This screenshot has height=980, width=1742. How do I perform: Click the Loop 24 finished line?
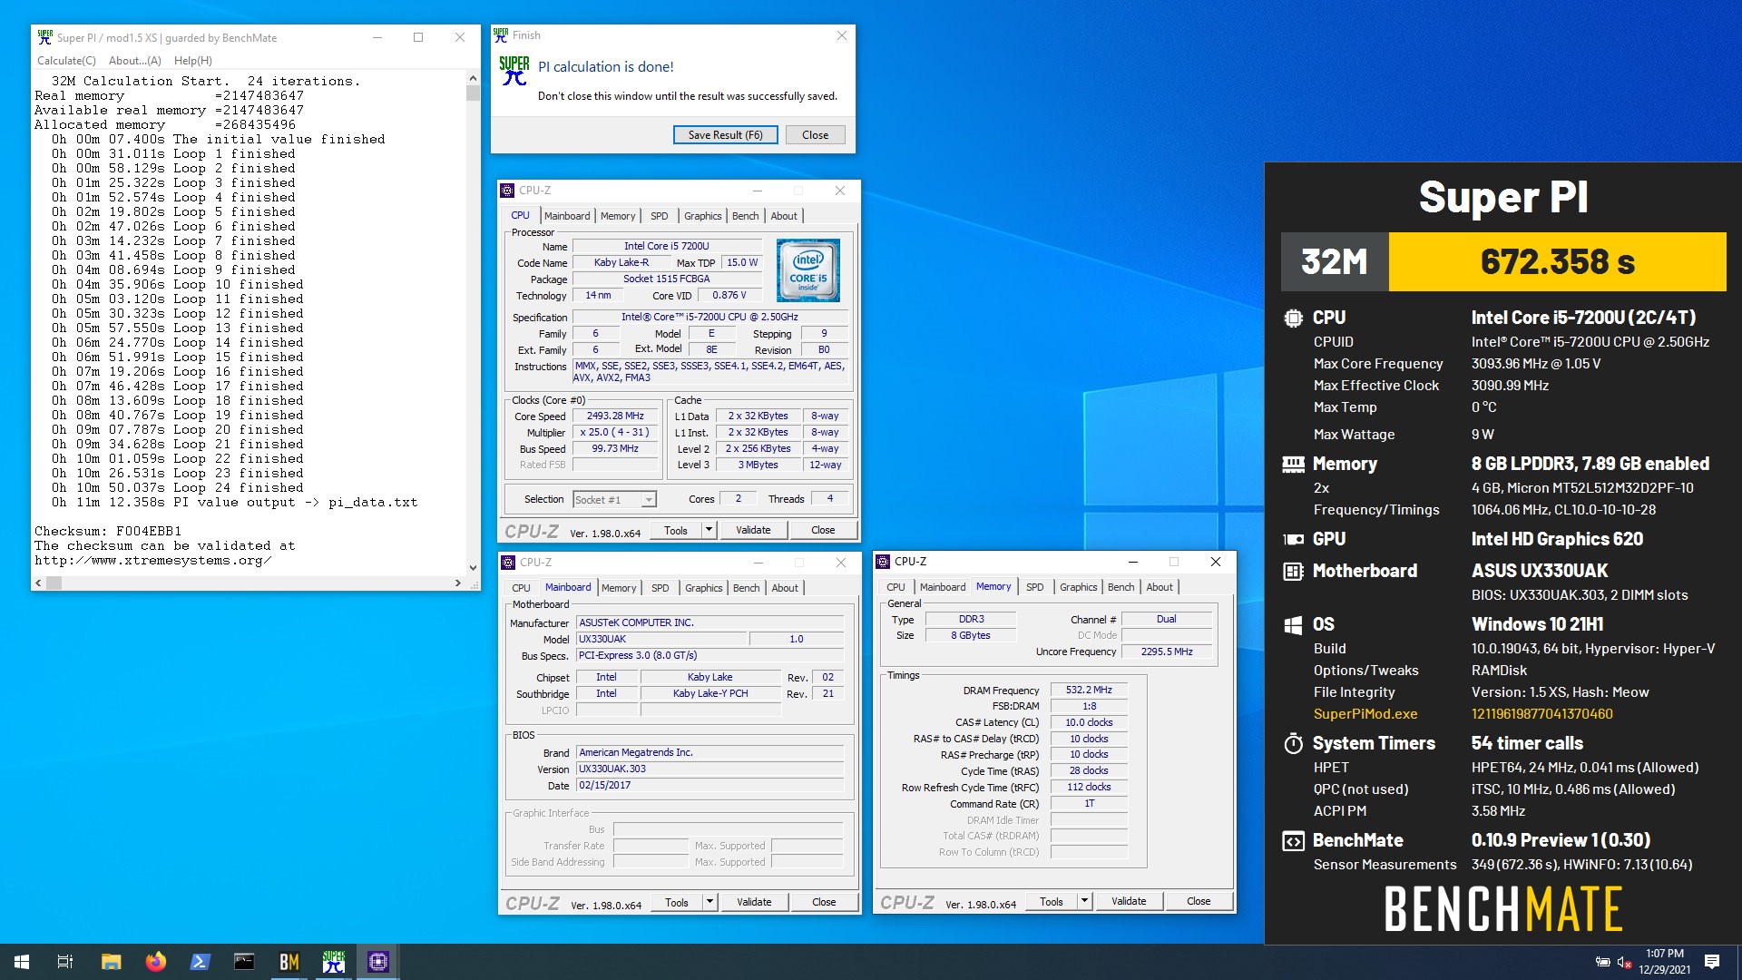coord(178,487)
